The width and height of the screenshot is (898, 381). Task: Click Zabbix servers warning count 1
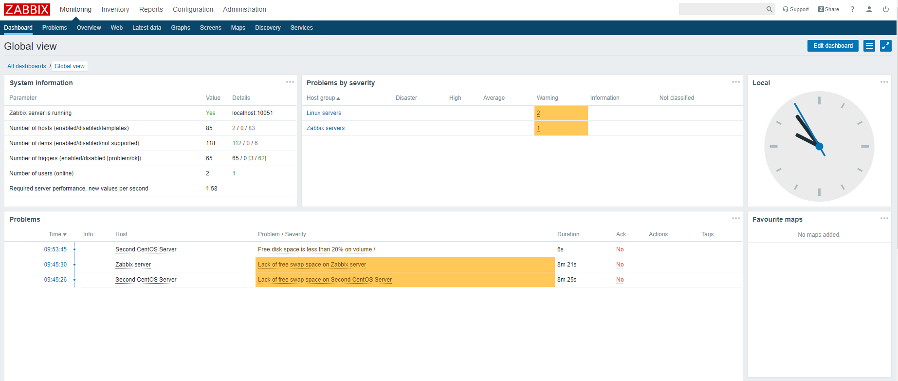538,128
